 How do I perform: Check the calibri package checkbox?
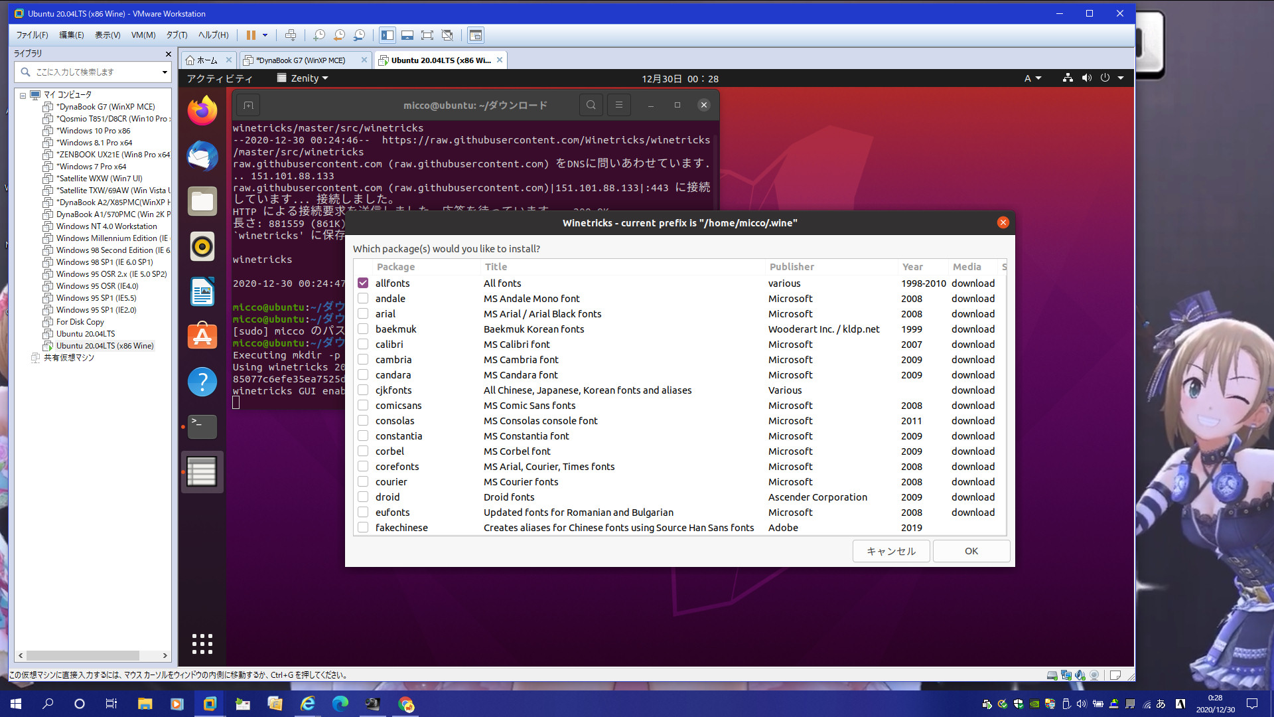[363, 344]
